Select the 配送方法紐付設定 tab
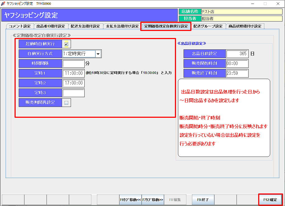Viewport: 285px width, 206px height. point(85,26)
